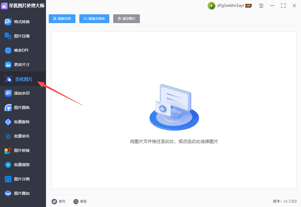Select the 添加水印 menu label

click(22, 93)
